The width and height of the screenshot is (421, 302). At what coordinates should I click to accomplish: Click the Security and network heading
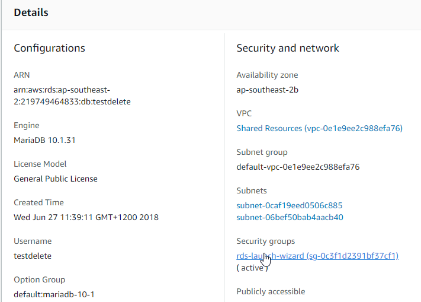click(288, 48)
